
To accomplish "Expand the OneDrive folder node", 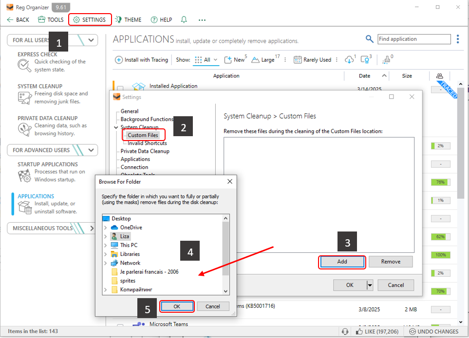I will 105,228.
